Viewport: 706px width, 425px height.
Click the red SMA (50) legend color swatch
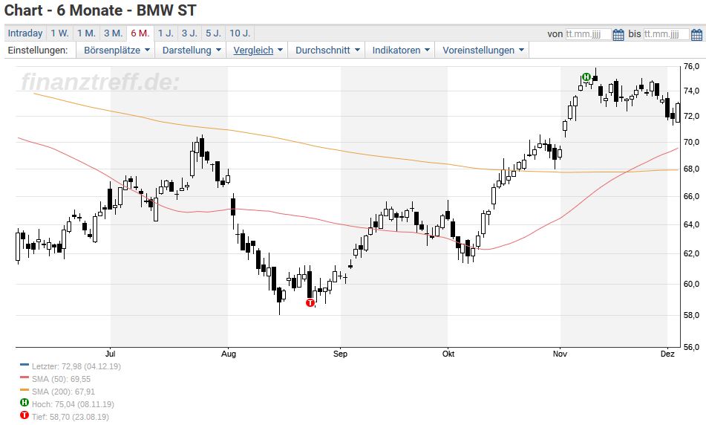pos(24,377)
